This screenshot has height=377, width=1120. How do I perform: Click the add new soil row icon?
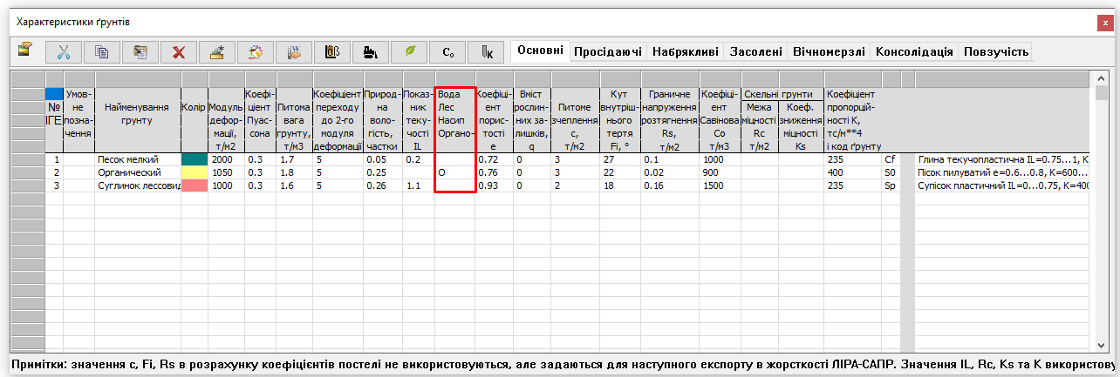[217, 52]
